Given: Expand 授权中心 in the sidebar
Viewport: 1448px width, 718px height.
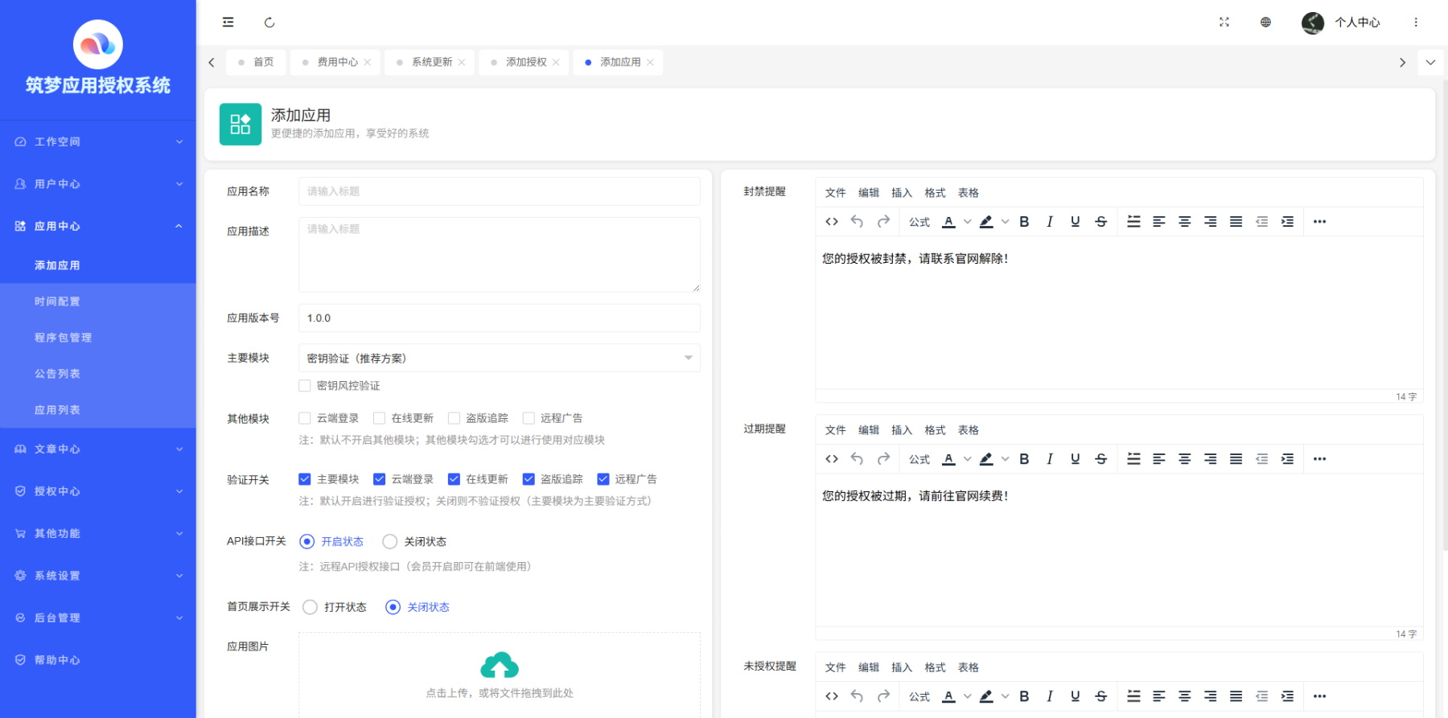Looking at the screenshot, I should (97, 491).
